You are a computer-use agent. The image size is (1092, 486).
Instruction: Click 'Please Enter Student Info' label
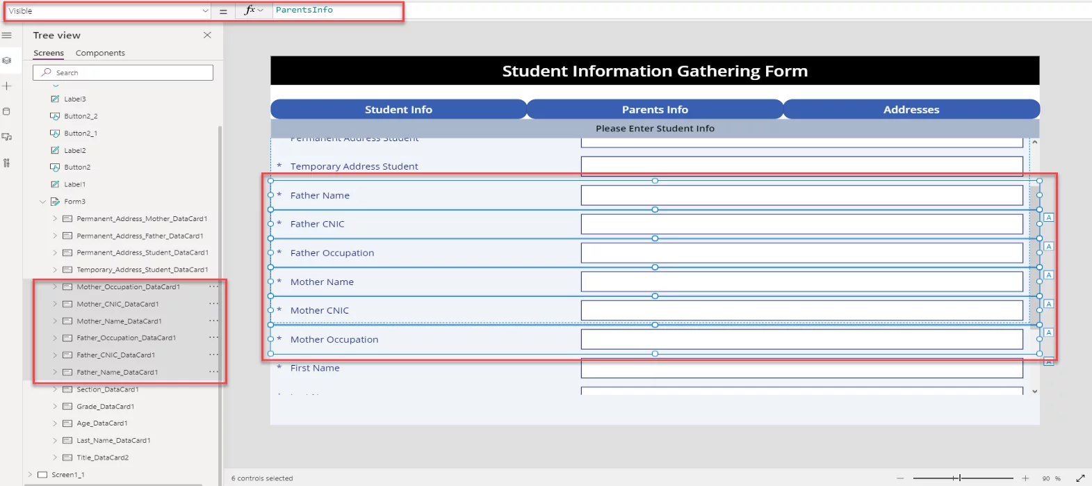point(655,129)
